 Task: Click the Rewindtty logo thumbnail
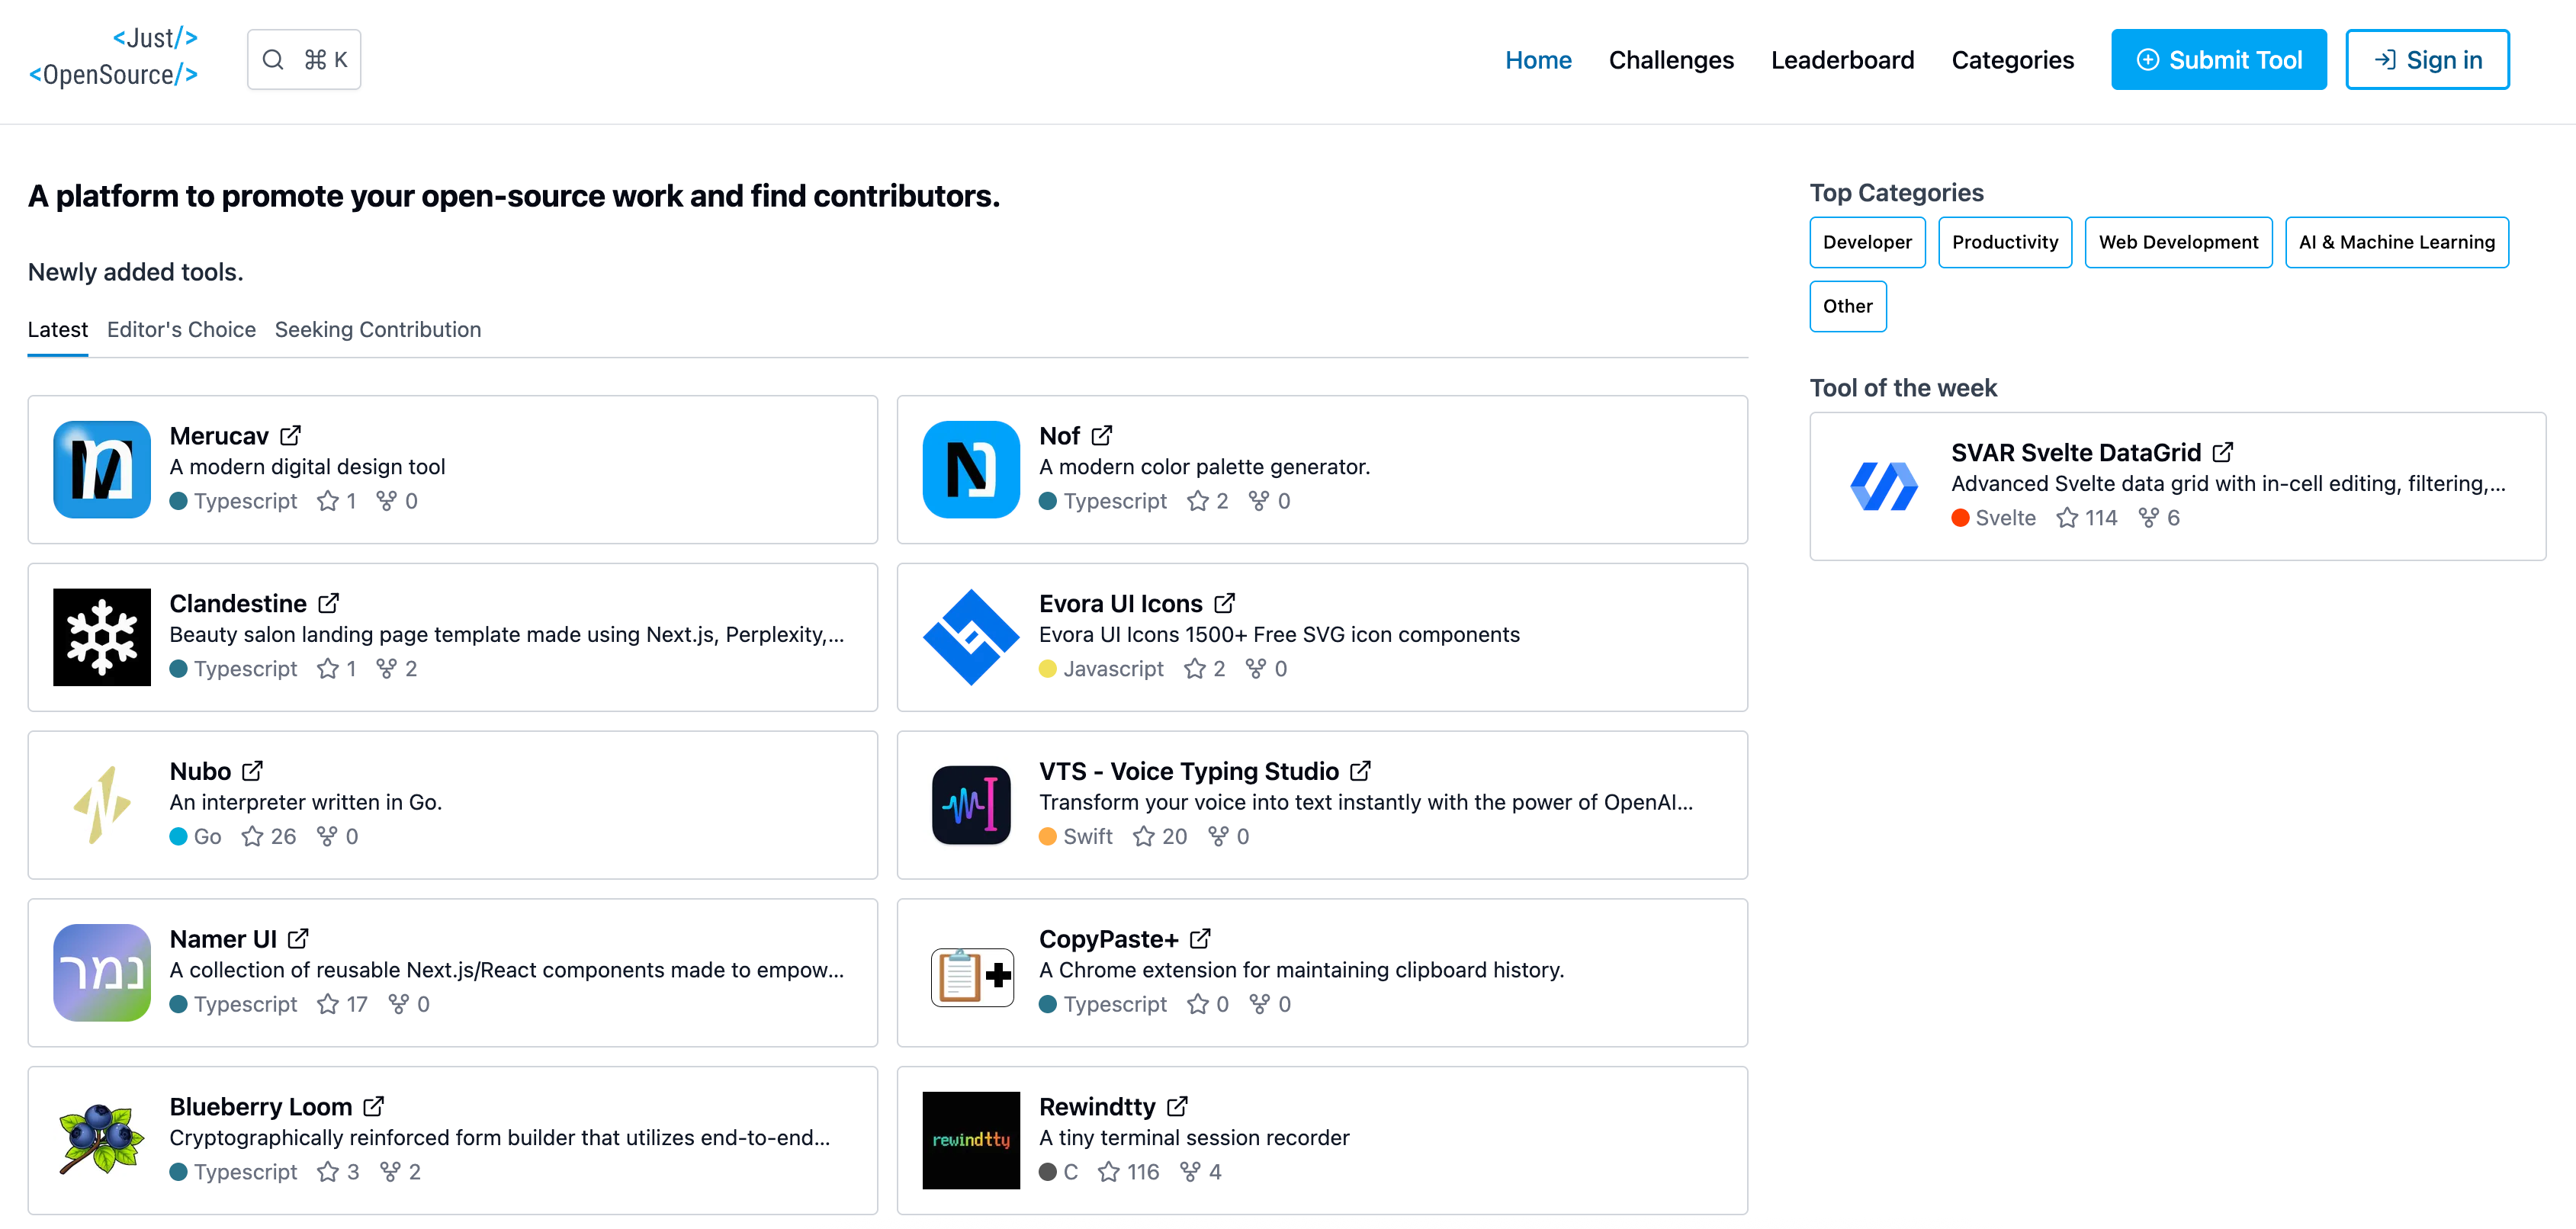[970, 1140]
